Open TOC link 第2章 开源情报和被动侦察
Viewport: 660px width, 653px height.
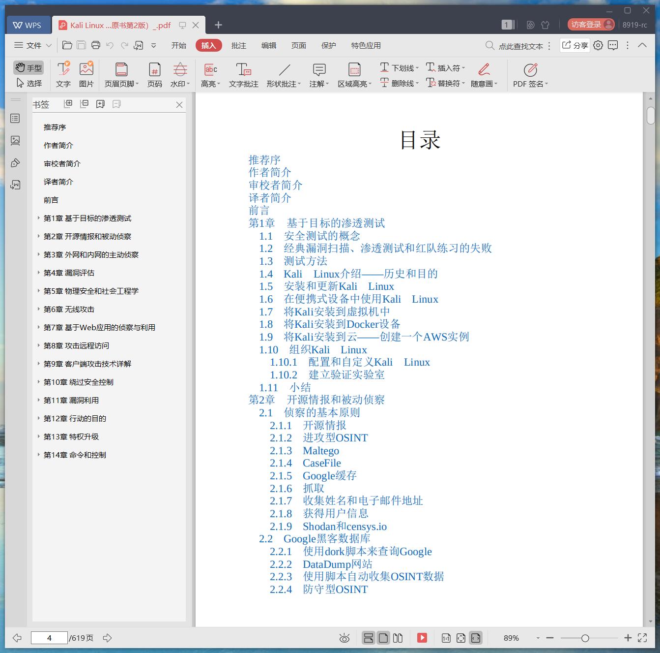coord(317,400)
